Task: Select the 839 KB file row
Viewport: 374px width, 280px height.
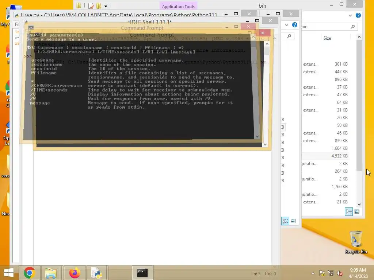Action: [325, 141]
